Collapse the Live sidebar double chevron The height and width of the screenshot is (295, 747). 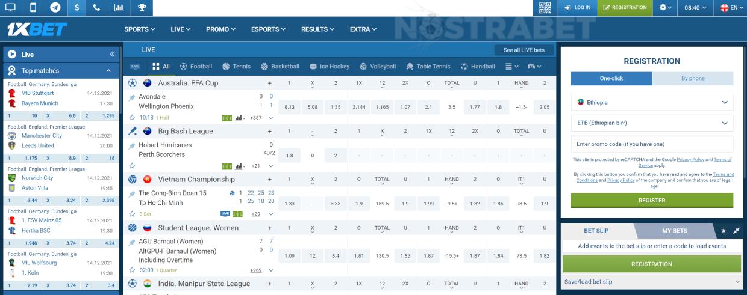tap(112, 54)
